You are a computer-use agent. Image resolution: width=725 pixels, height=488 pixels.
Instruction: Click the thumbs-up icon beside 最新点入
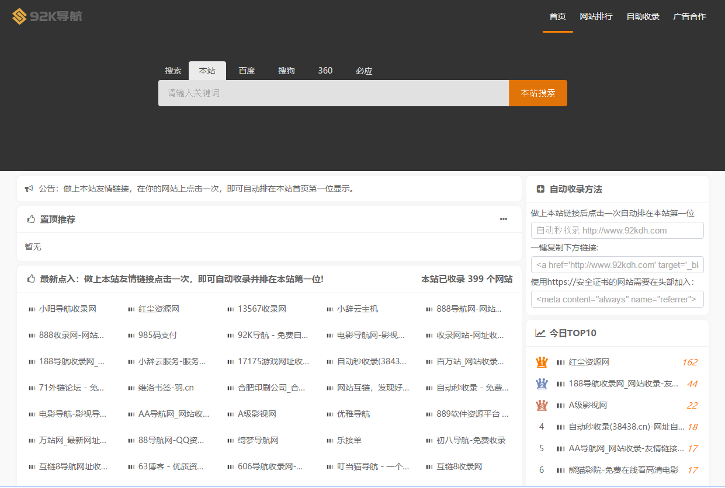pyautogui.click(x=31, y=279)
